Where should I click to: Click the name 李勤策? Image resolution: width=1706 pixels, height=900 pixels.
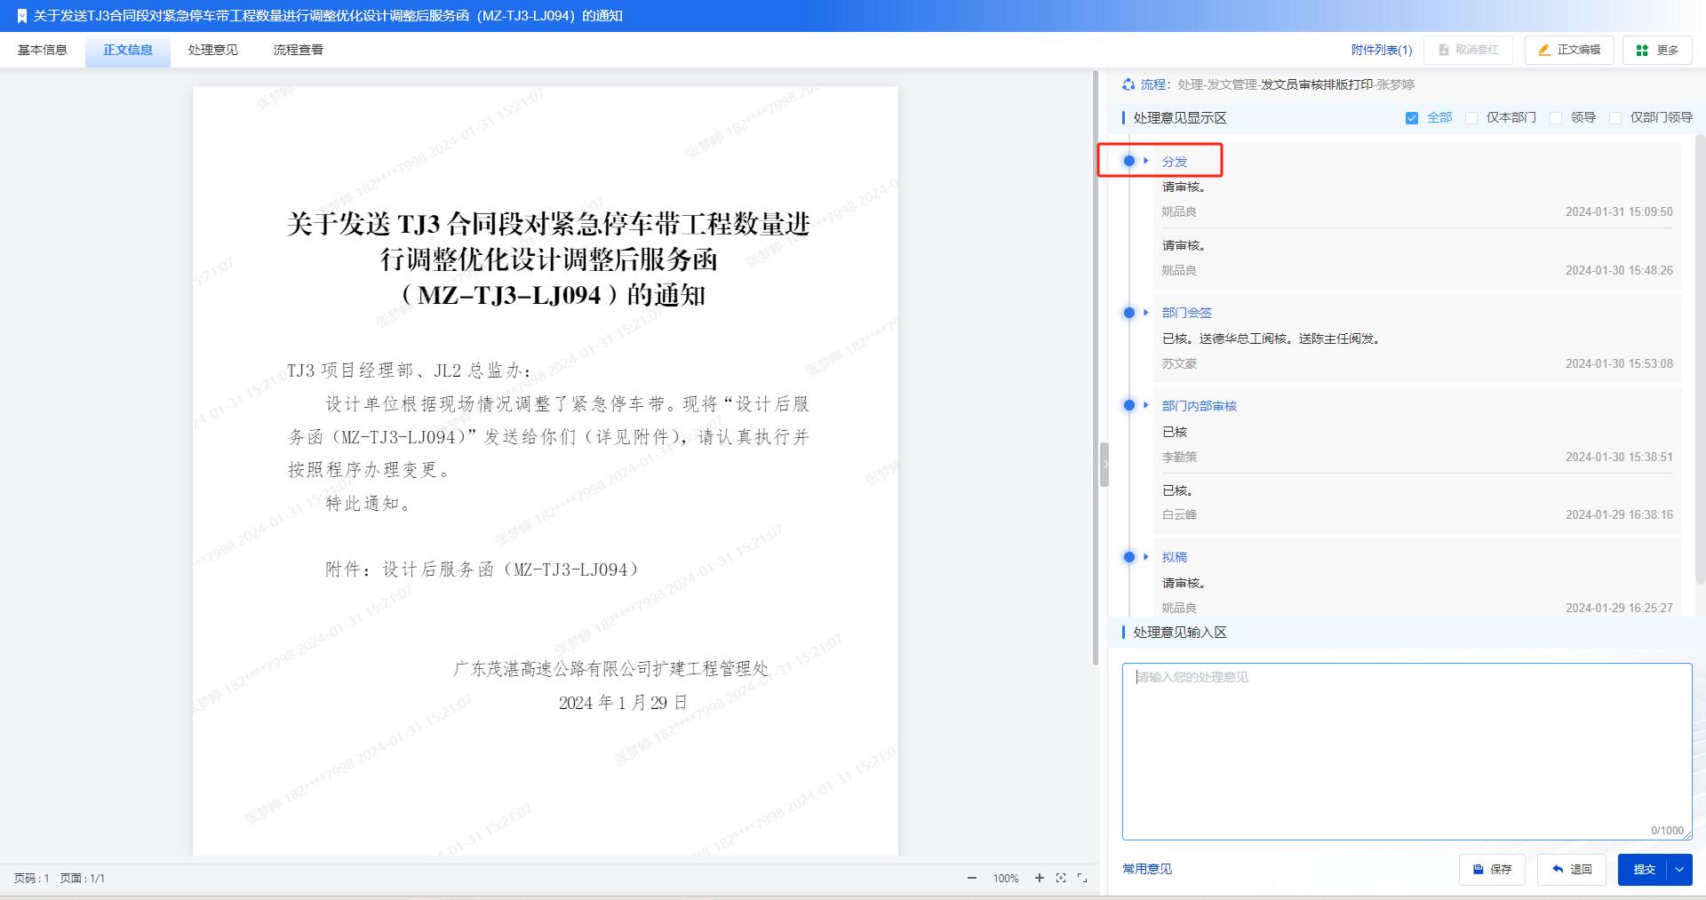tap(1179, 457)
